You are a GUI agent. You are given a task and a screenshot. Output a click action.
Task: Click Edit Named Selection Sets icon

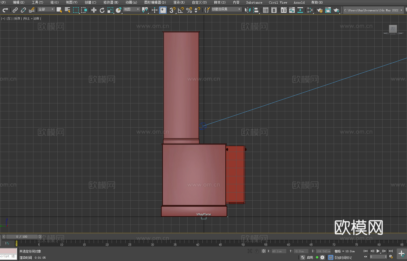coord(207,10)
